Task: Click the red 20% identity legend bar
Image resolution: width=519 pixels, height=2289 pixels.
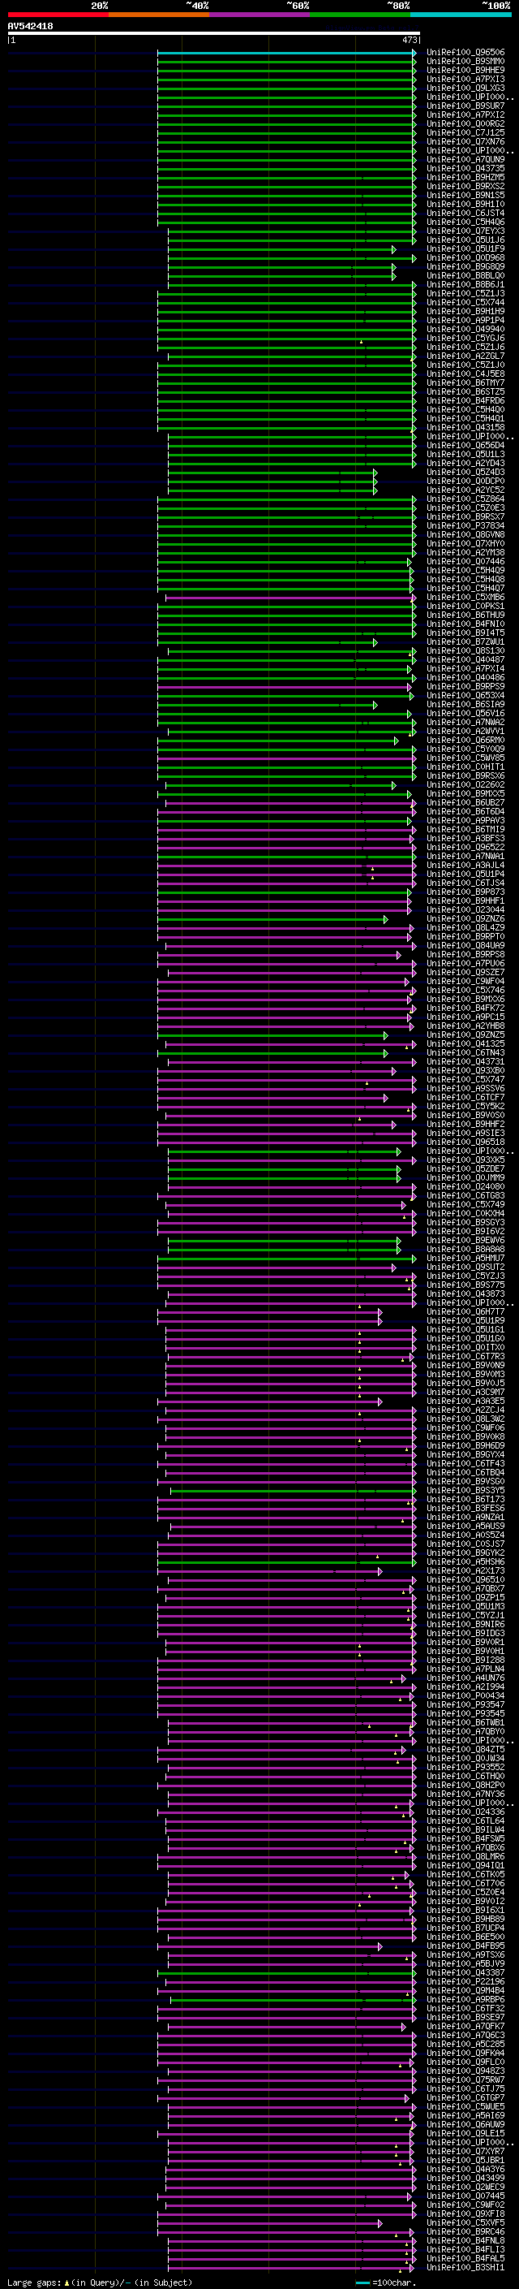Action: coord(58,15)
